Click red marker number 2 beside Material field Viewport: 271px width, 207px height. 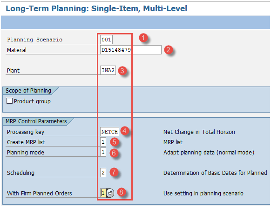point(169,50)
